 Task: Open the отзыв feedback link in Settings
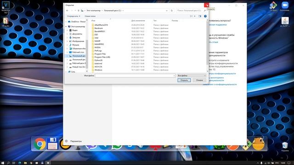click(213, 42)
